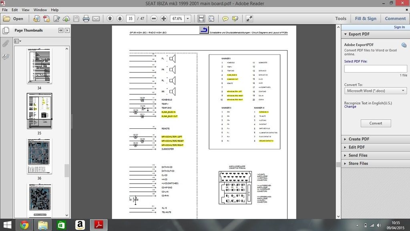
Task: Open the Attachments paperclip pane
Action: (6, 43)
